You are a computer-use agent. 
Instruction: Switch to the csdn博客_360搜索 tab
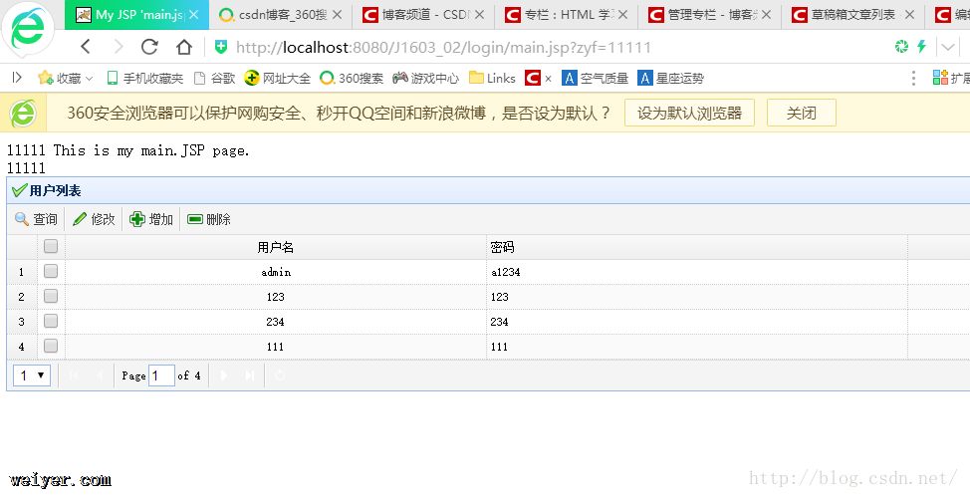[280, 15]
